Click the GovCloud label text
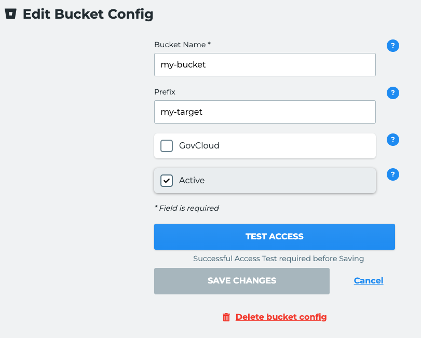421x338 pixels. point(199,145)
